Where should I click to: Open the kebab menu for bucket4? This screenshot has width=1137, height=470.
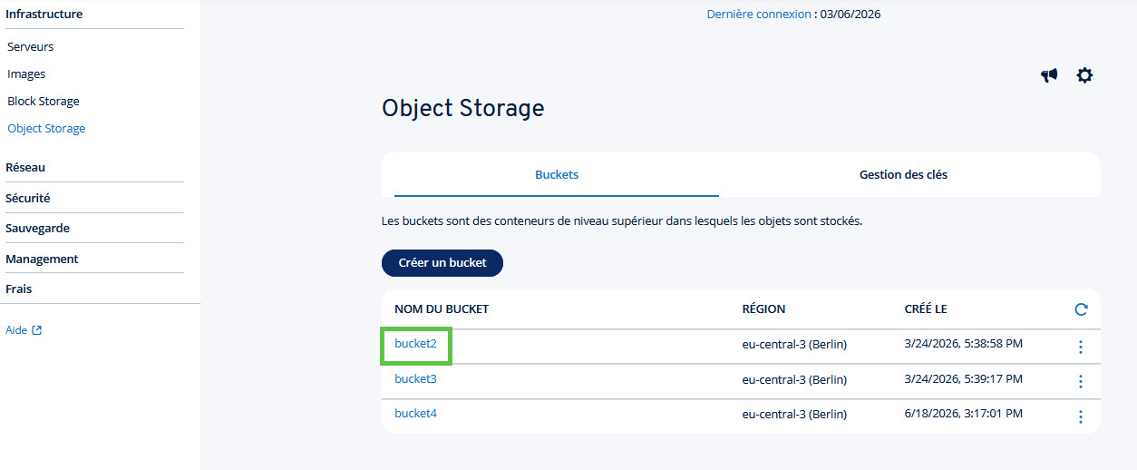[1080, 416]
